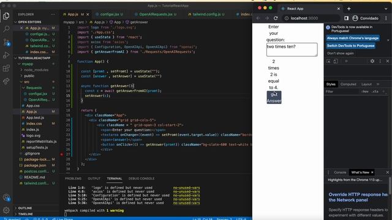Reload the localhost page in Chrome
392x220 pixels.
pos(276,18)
